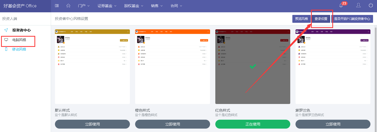377x132 pixels.
Task: Apply 默认样式 with its 立即使用 button
Action: tap(92, 124)
